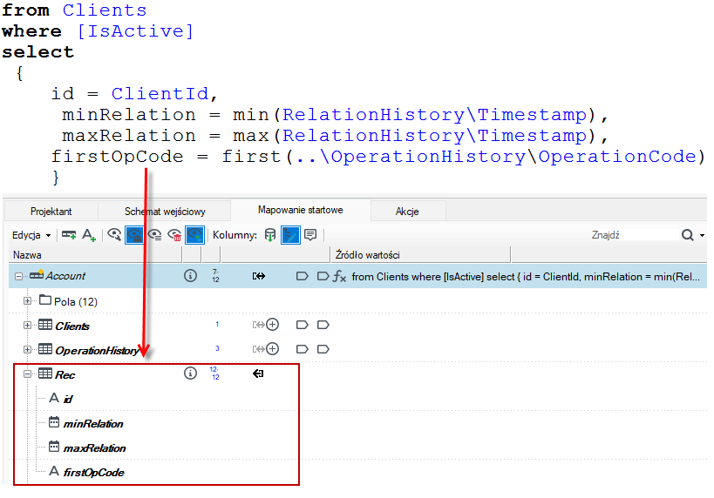Click the table icon beside Clients
Screen dimensions: 714x498
coord(45,324)
